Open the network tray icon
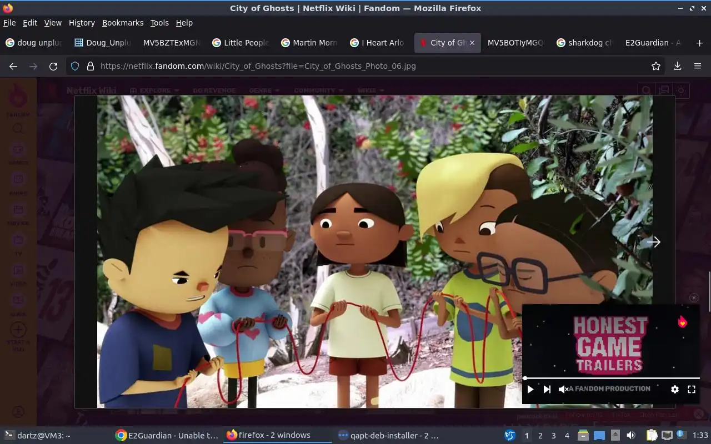 point(667,436)
